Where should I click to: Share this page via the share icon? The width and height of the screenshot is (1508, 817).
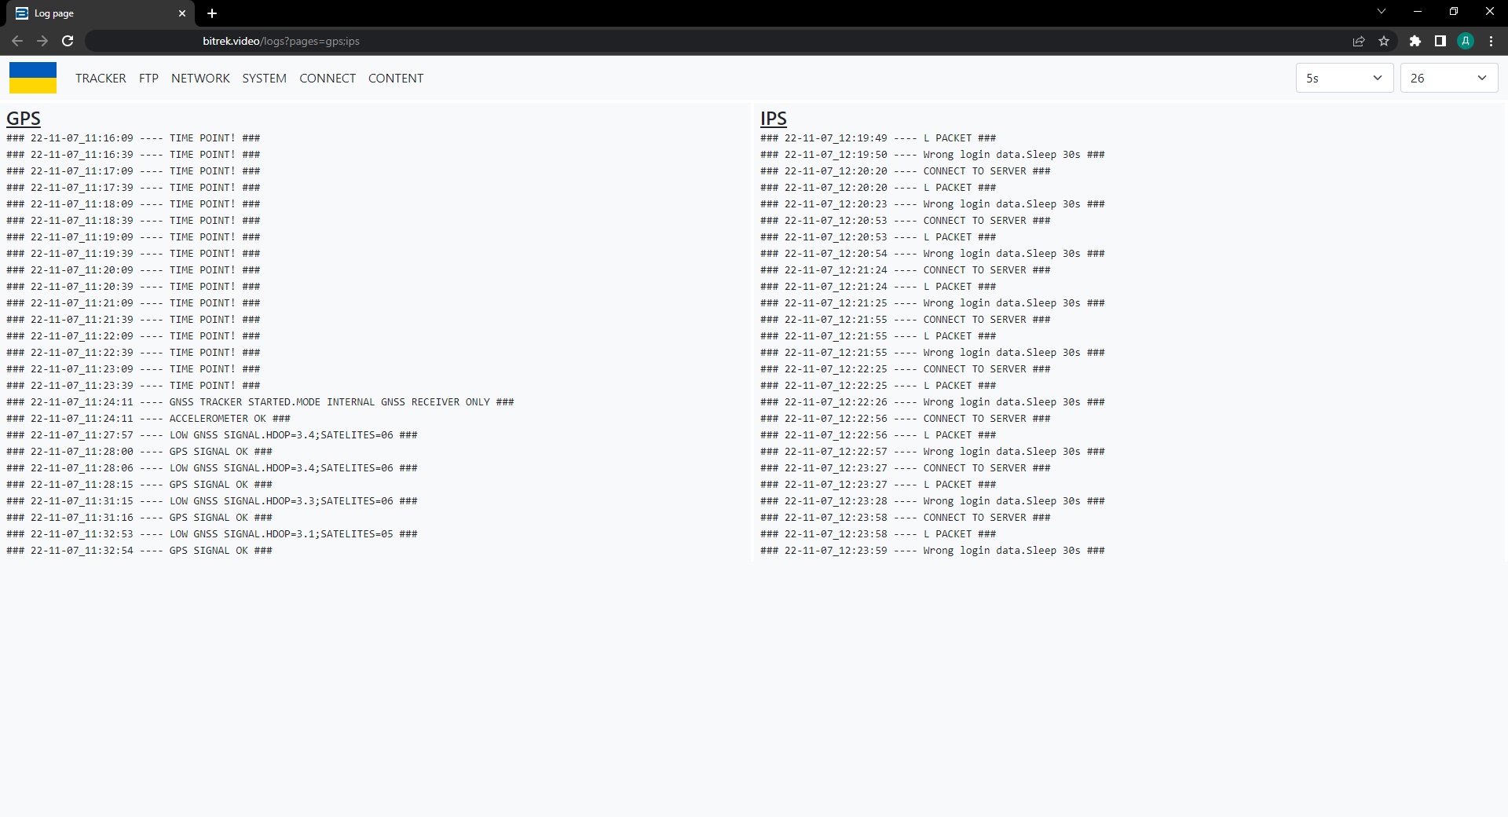click(x=1358, y=41)
